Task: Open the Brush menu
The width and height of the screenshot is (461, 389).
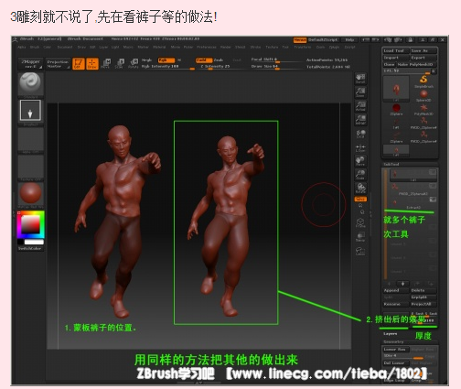Action: 35,48
